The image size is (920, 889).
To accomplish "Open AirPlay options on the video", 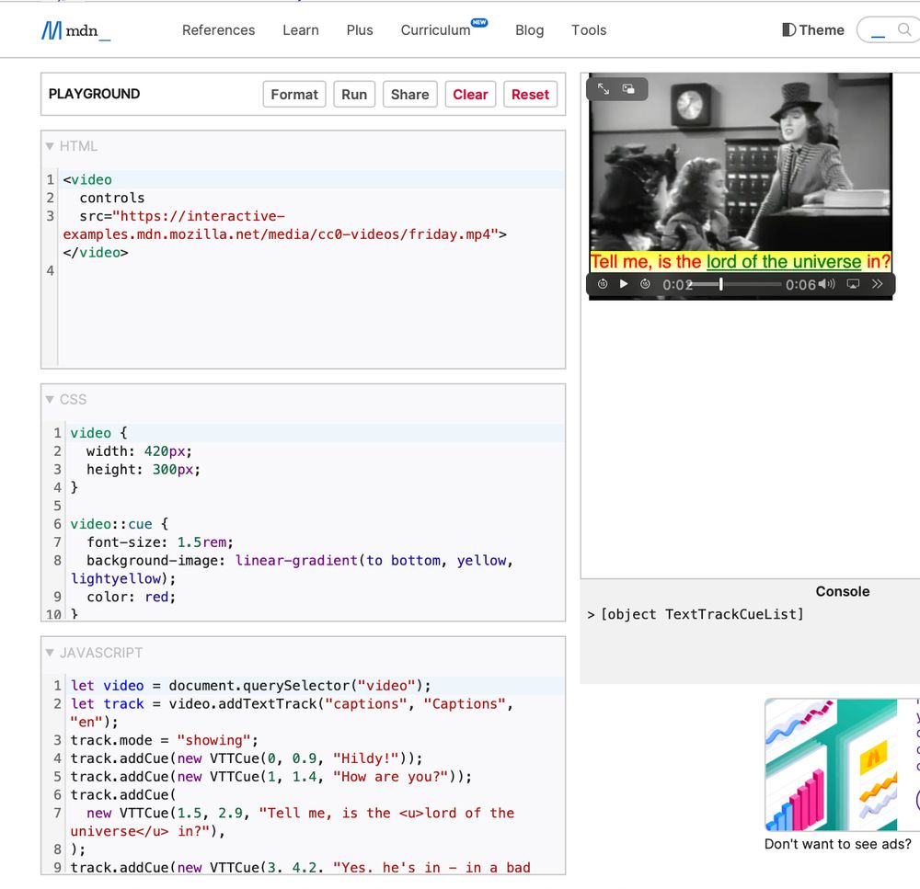I will (x=853, y=284).
